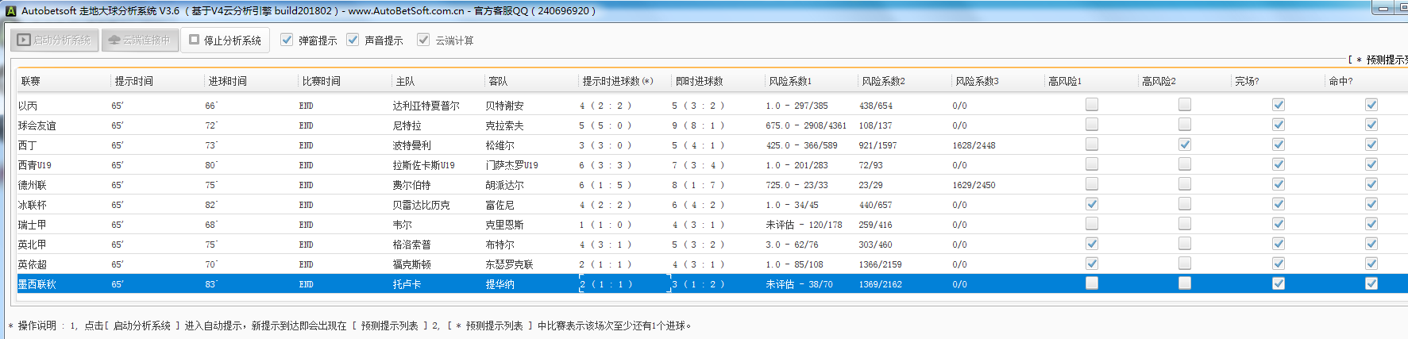Toggle the 弹窗提示 checkbox
This screenshot has width=1408, height=339.
pyautogui.click(x=287, y=40)
